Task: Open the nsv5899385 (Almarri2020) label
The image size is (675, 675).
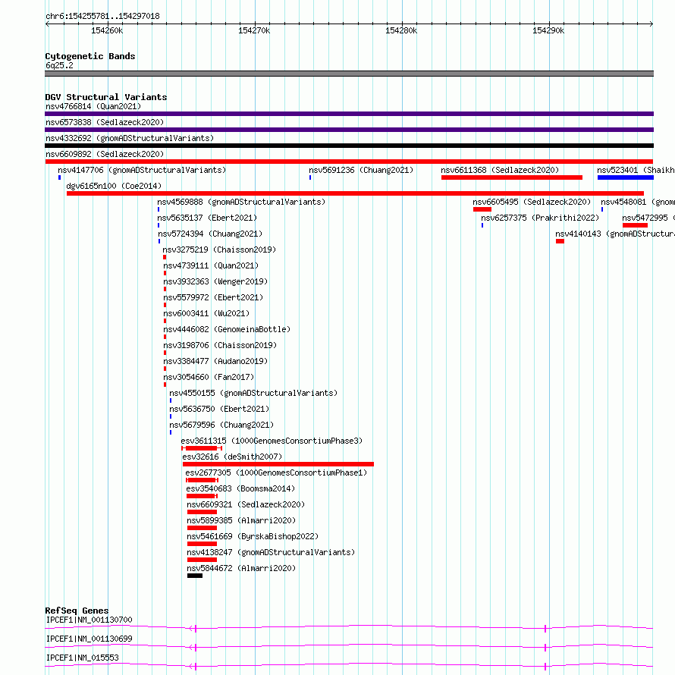Action: [x=241, y=520]
